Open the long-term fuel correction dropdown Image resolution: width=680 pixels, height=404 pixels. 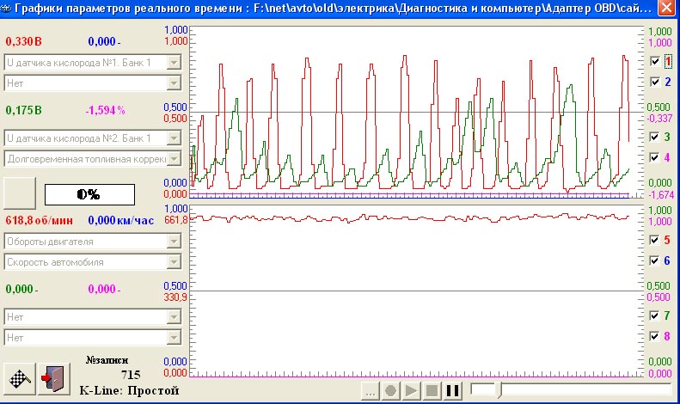pyautogui.click(x=174, y=158)
